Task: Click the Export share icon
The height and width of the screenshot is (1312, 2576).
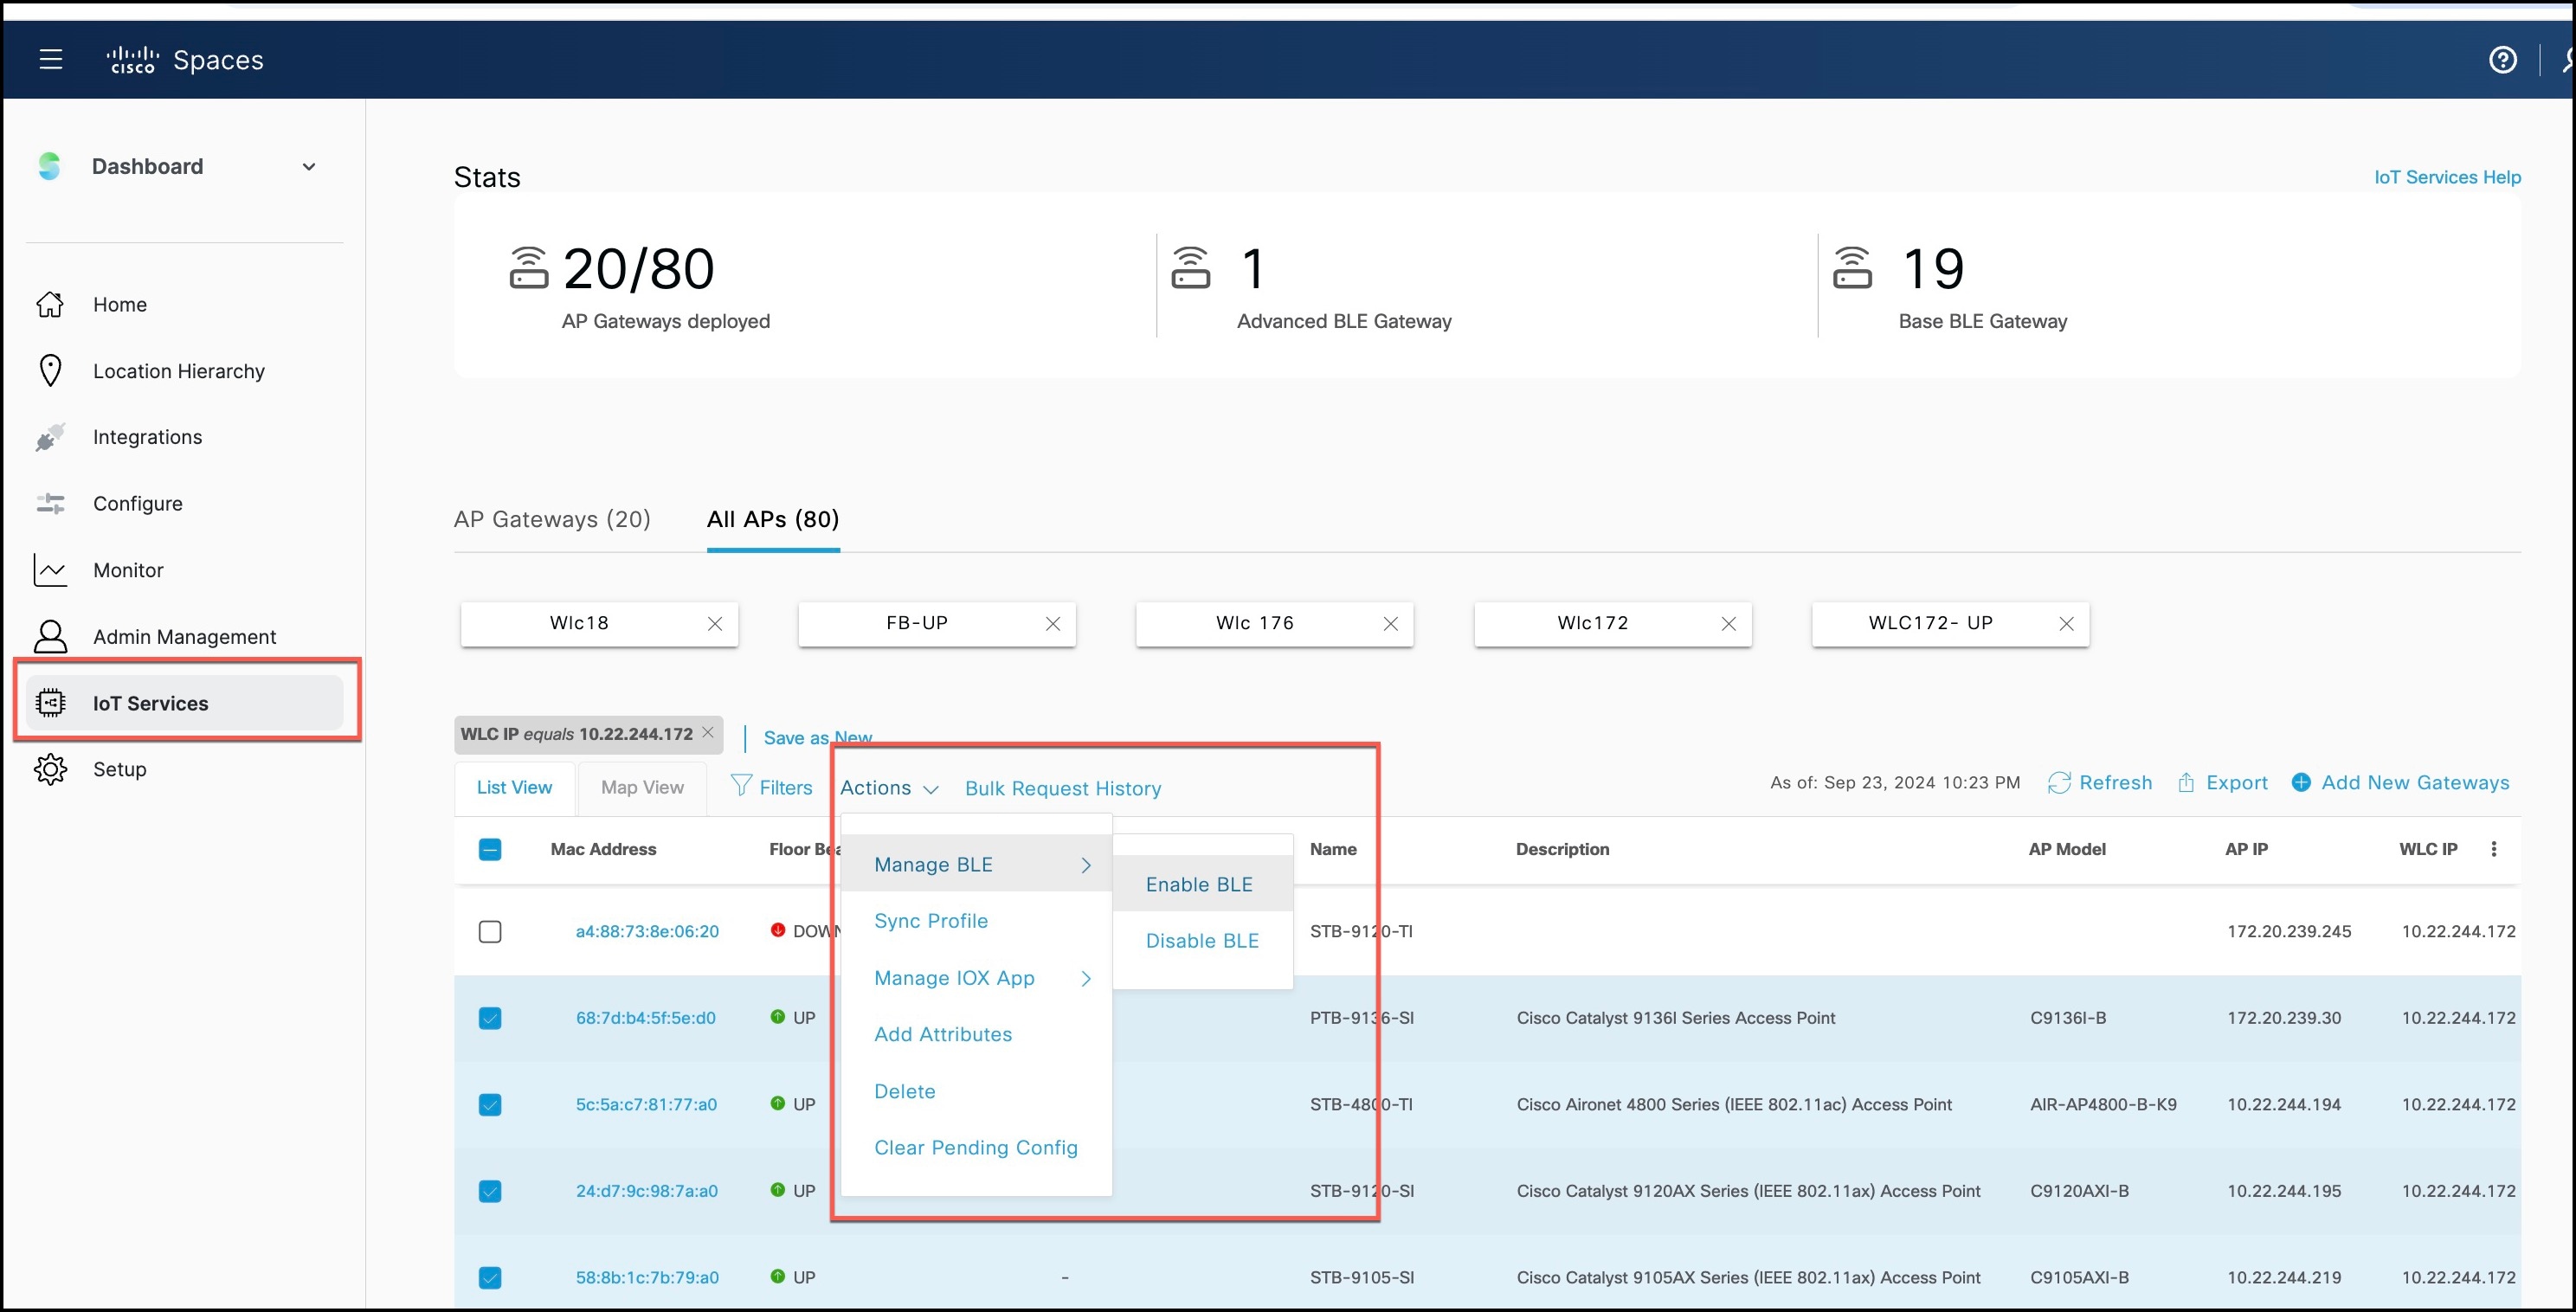Action: pos(2186,783)
